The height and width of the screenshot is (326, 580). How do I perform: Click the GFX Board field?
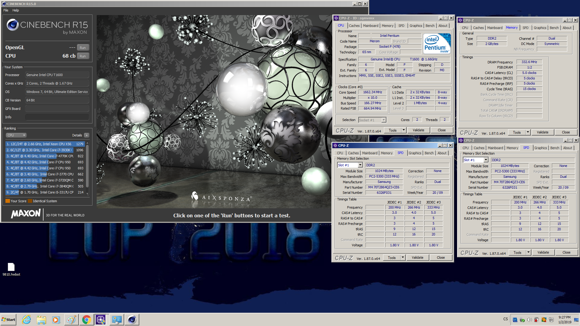[x=57, y=109]
